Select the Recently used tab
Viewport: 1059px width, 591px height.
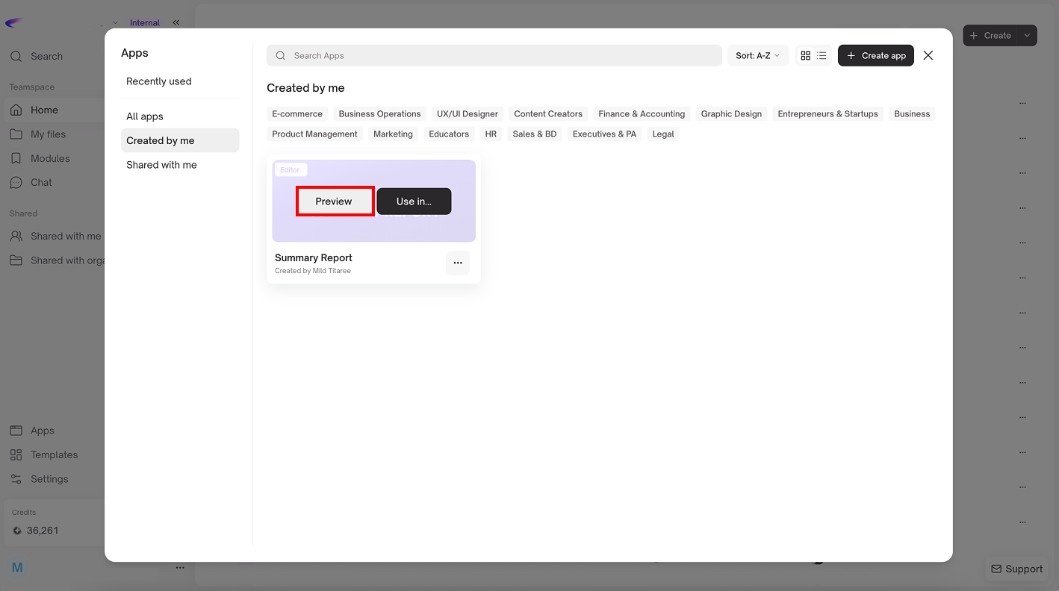(x=158, y=81)
